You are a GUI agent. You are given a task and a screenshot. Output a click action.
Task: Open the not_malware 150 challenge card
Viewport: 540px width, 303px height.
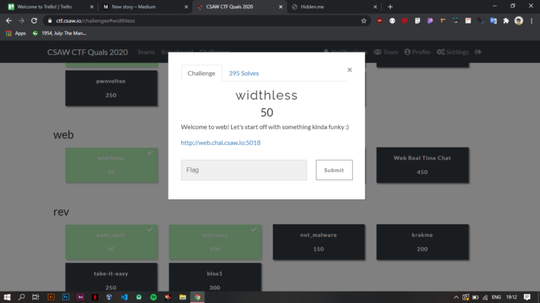[319, 242]
